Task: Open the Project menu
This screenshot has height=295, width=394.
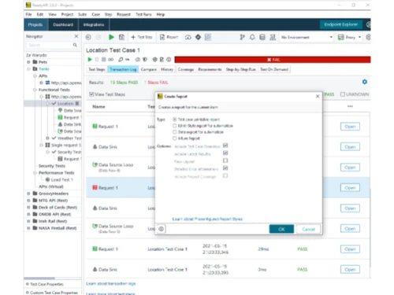Action: (67, 14)
